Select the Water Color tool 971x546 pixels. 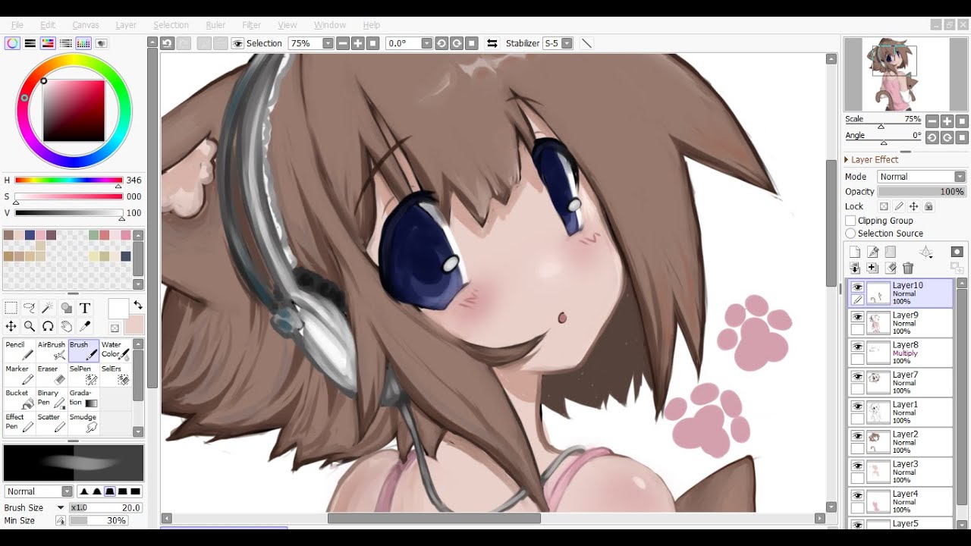click(x=115, y=350)
